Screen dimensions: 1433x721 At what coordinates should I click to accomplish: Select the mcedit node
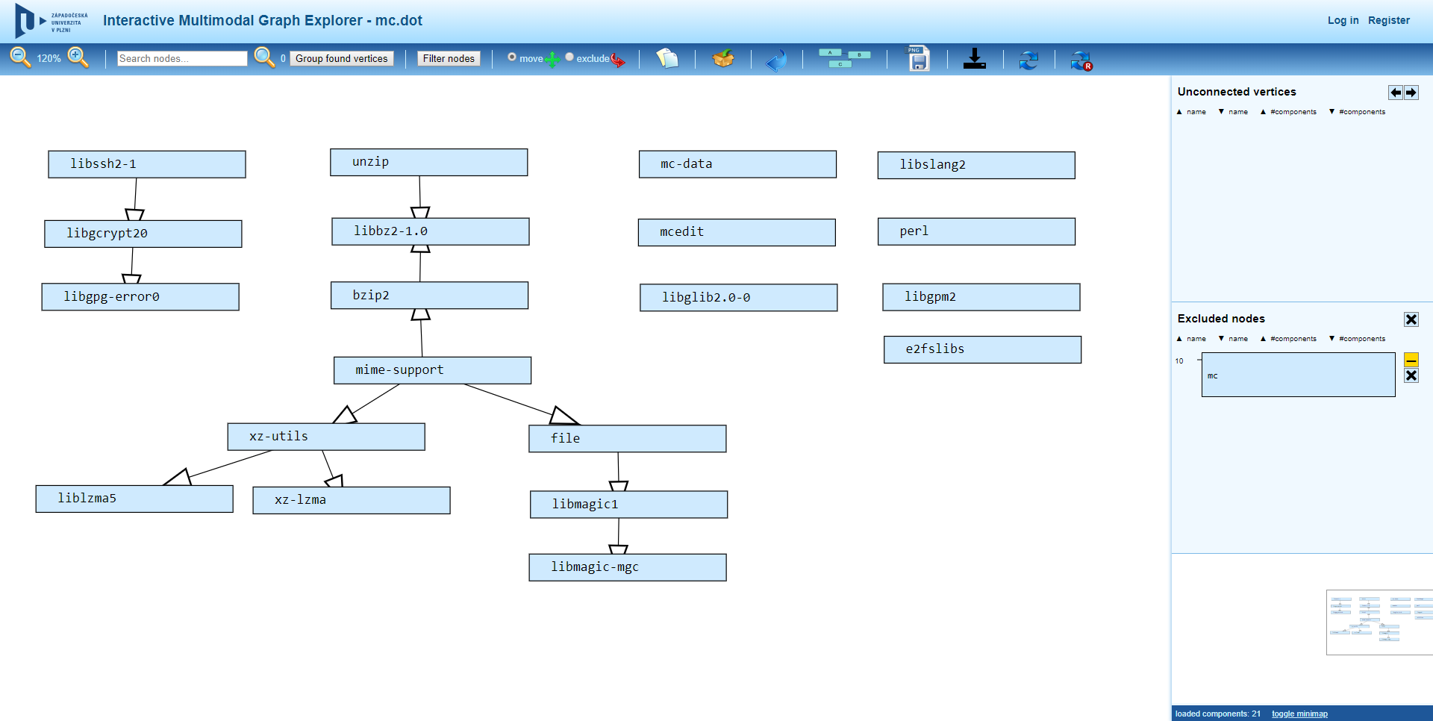coord(737,232)
